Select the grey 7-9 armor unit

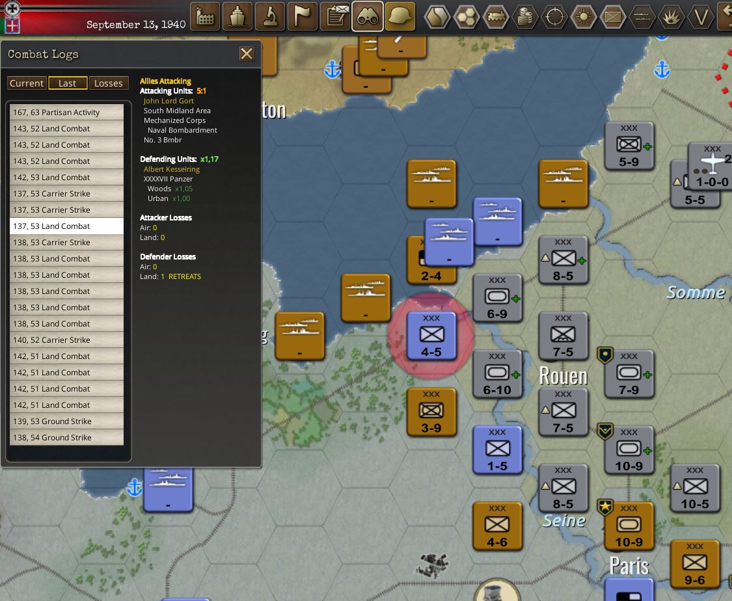[629, 374]
